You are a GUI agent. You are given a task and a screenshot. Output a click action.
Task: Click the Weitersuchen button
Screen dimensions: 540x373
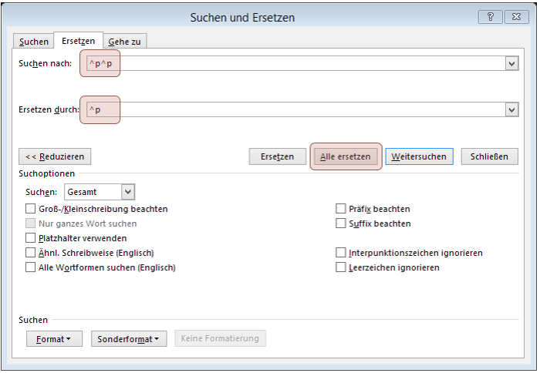(418, 156)
